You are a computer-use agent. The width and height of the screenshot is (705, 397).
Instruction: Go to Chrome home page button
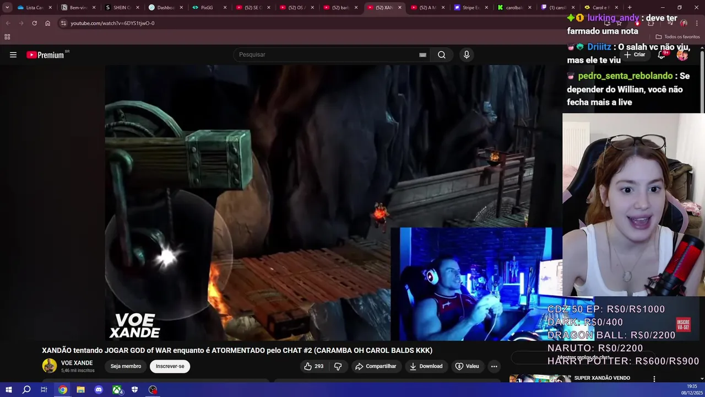(47, 23)
